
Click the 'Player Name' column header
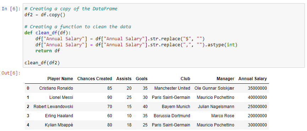click(x=60, y=79)
